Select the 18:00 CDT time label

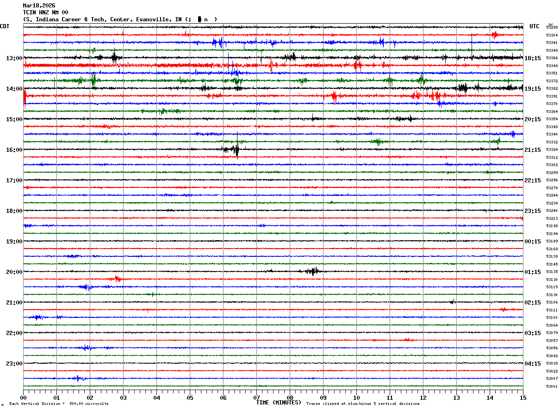coord(14,211)
